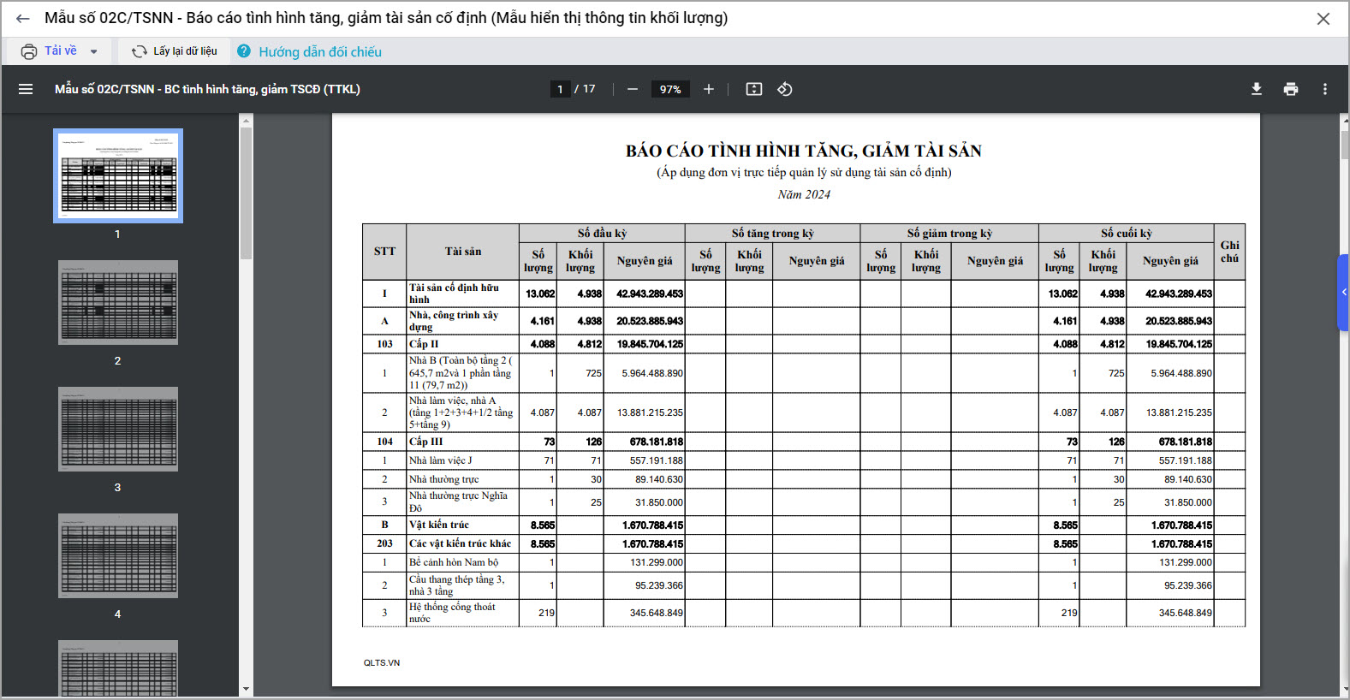The height and width of the screenshot is (700, 1350).
Task: Click the Vật kiến trúc row label
Action: point(439,525)
